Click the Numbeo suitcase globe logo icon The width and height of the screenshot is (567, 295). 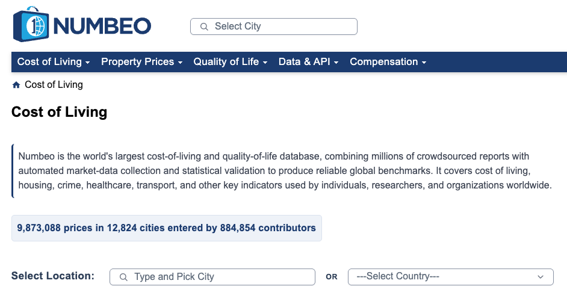[x=31, y=24]
